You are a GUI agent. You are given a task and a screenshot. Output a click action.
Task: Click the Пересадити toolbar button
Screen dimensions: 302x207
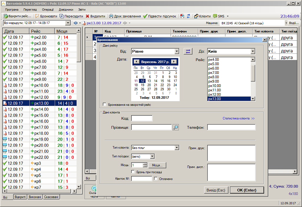click(71, 16)
